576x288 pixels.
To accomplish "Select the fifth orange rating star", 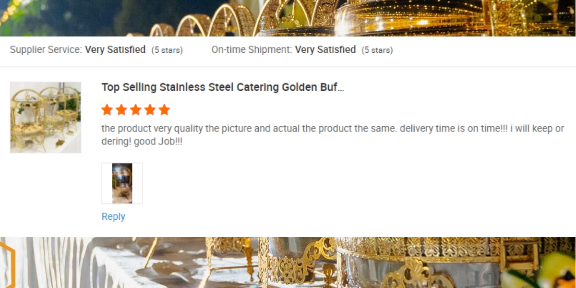I will tap(165, 110).
